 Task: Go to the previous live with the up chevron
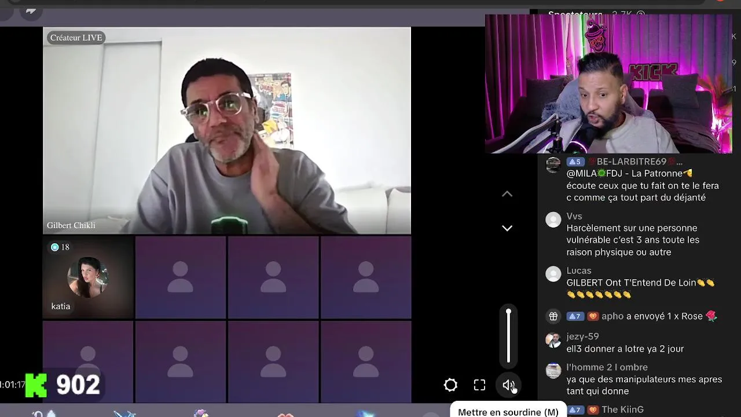pos(507,194)
